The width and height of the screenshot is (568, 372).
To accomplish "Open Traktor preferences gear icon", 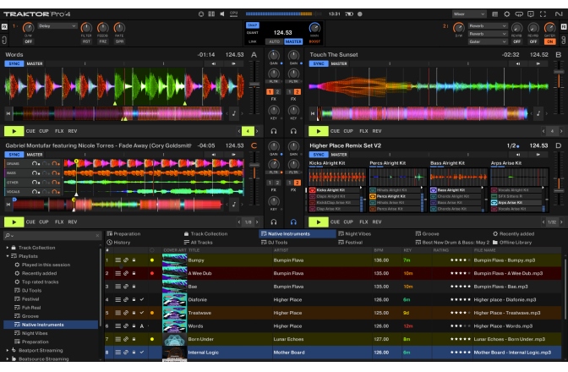I will tap(507, 14).
